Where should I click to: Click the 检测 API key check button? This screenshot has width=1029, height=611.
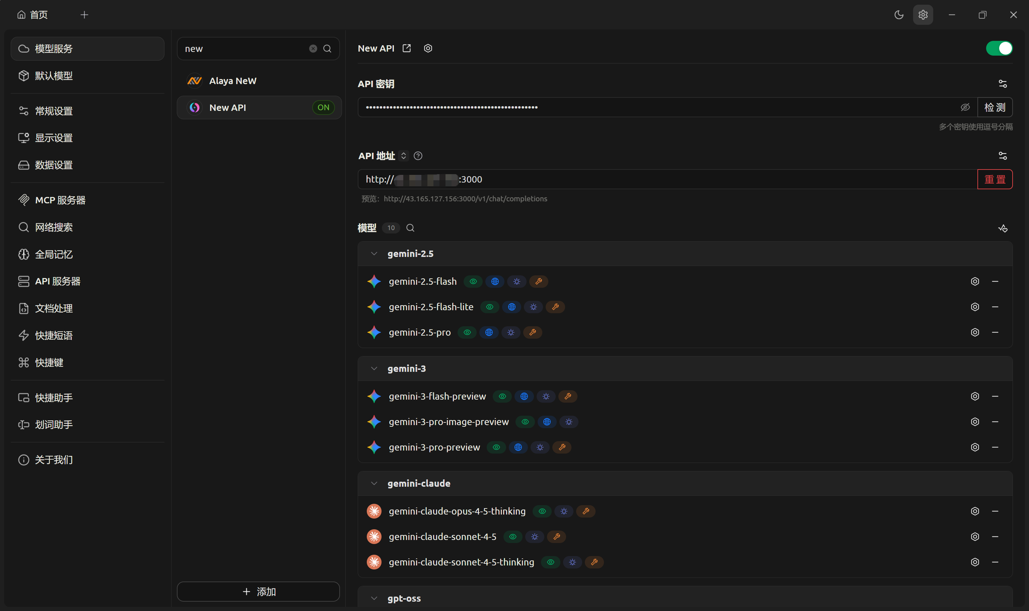point(994,108)
